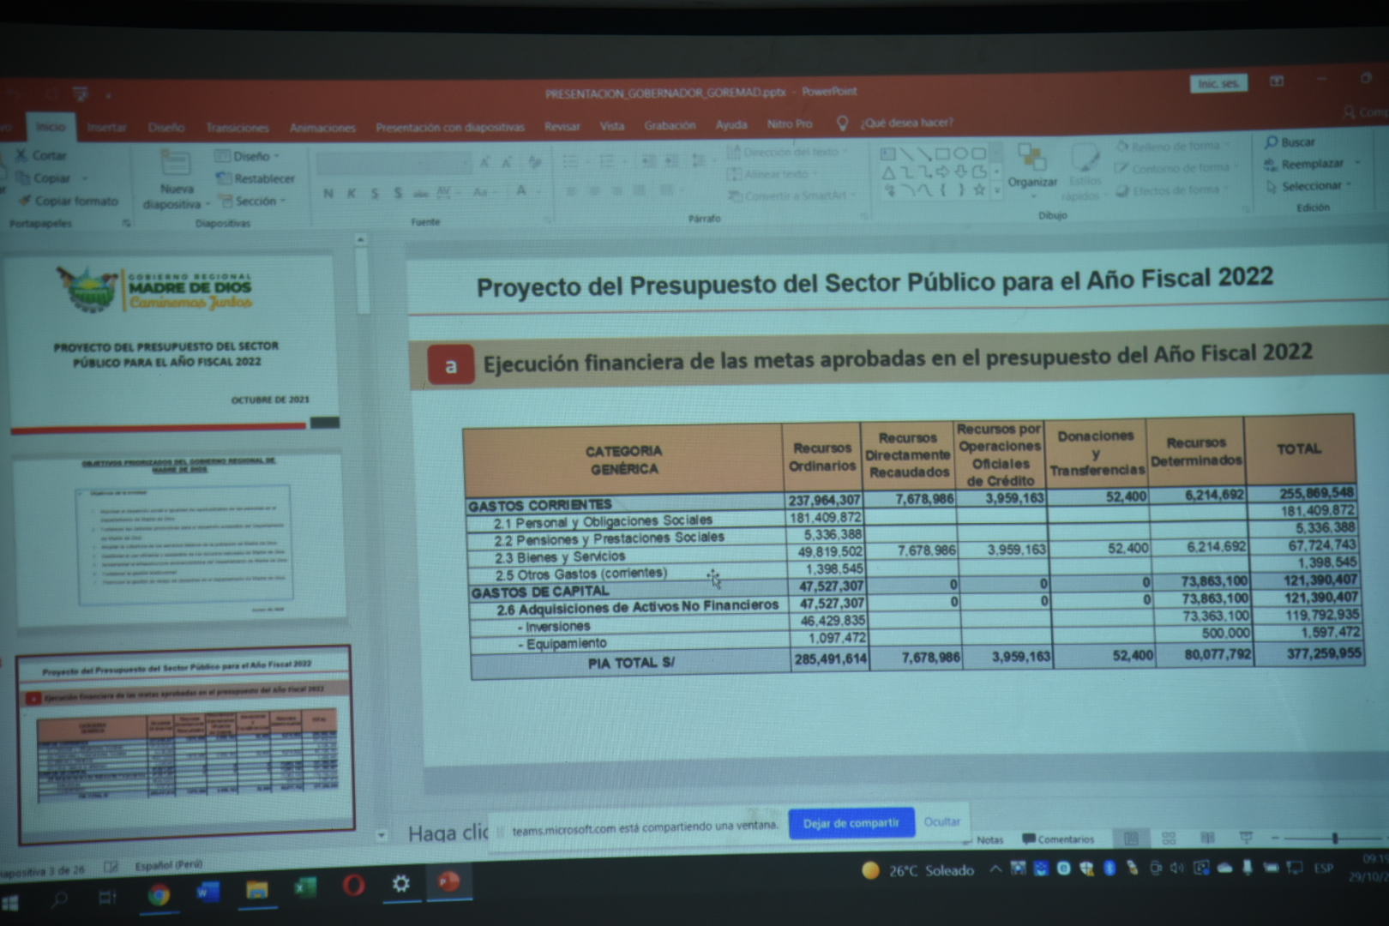
Task: Expand the Nueva diapositiva dropdown arrow
Action: 207,204
